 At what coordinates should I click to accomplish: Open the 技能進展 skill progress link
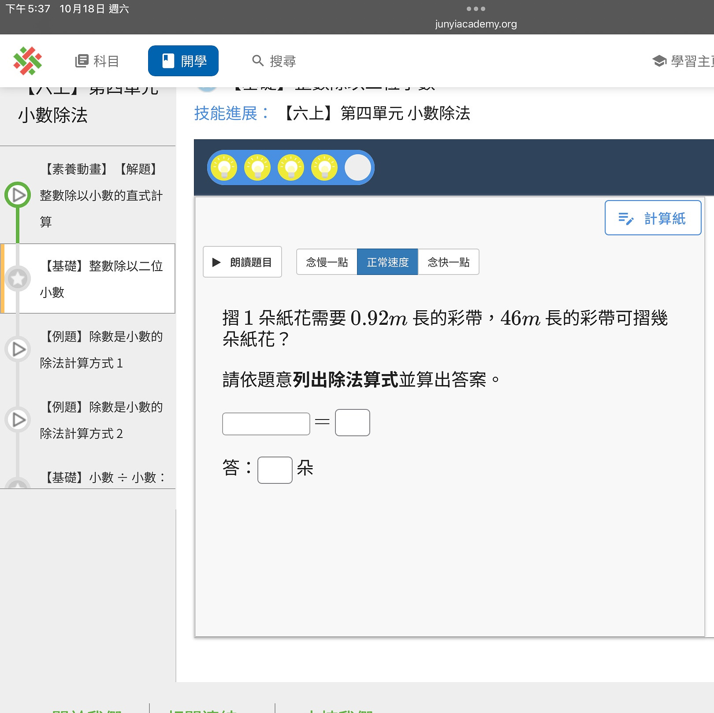pyautogui.click(x=231, y=113)
